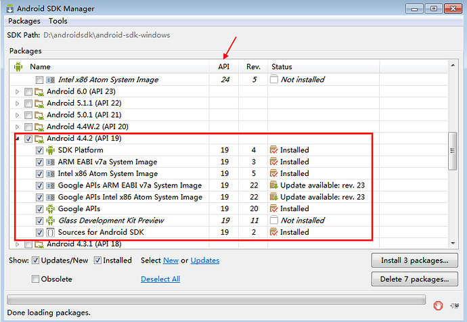This screenshot has width=467, height=322.
Task: Click the Rev. column header
Action: (253, 67)
